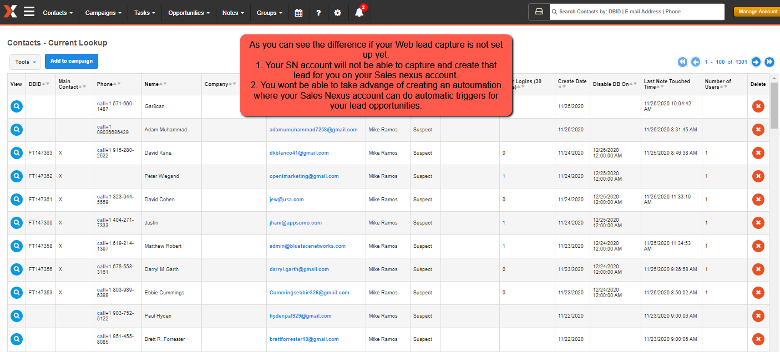View David Kane's contact record
The height and width of the screenshot is (352, 780).
tap(17, 153)
